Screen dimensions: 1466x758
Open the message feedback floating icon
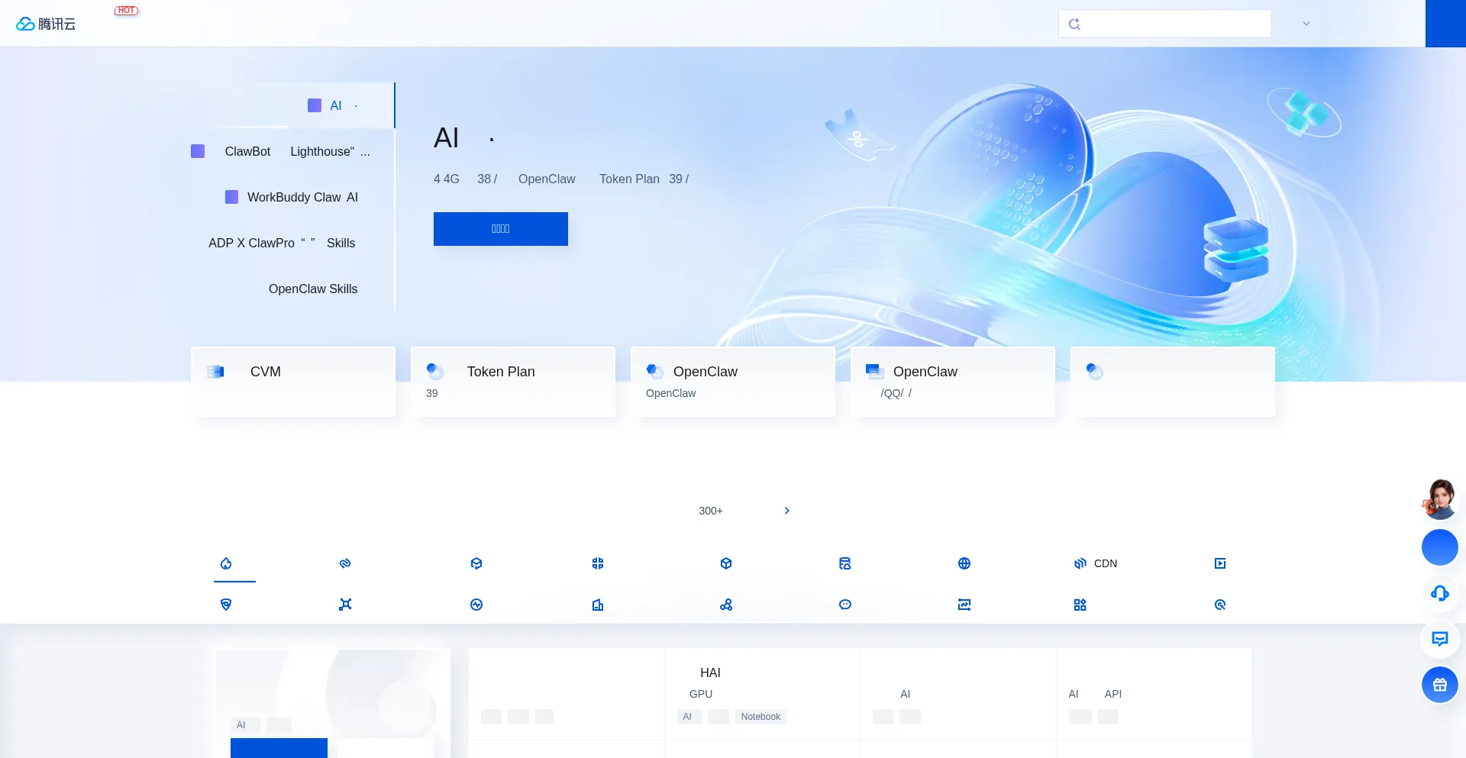1440,639
